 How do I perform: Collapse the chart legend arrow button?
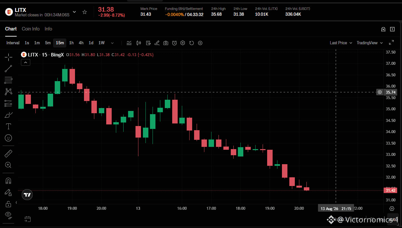pos(25,63)
